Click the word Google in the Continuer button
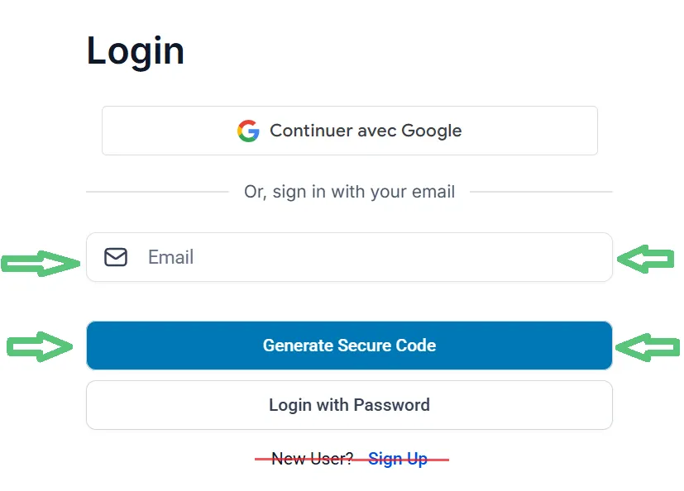 click(x=432, y=131)
